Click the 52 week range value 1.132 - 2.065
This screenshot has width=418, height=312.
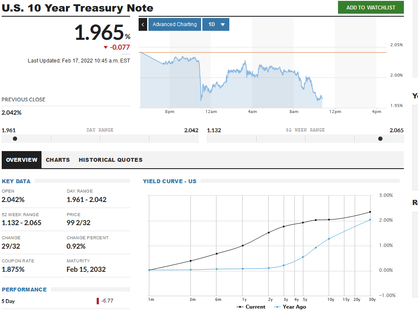click(x=21, y=223)
